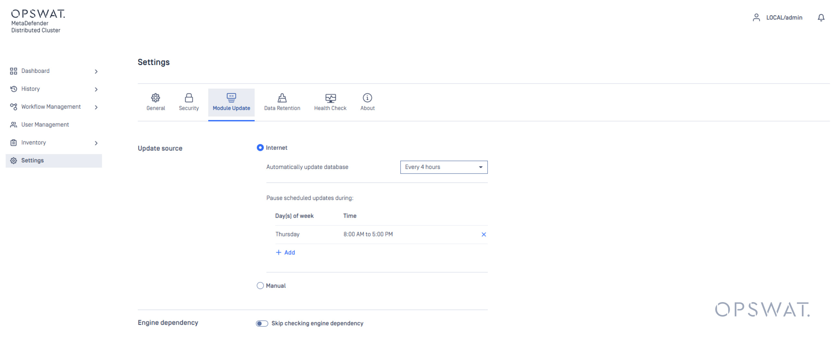Remove the Thursday pause schedule
This screenshot has width=833, height=340.
(484, 234)
